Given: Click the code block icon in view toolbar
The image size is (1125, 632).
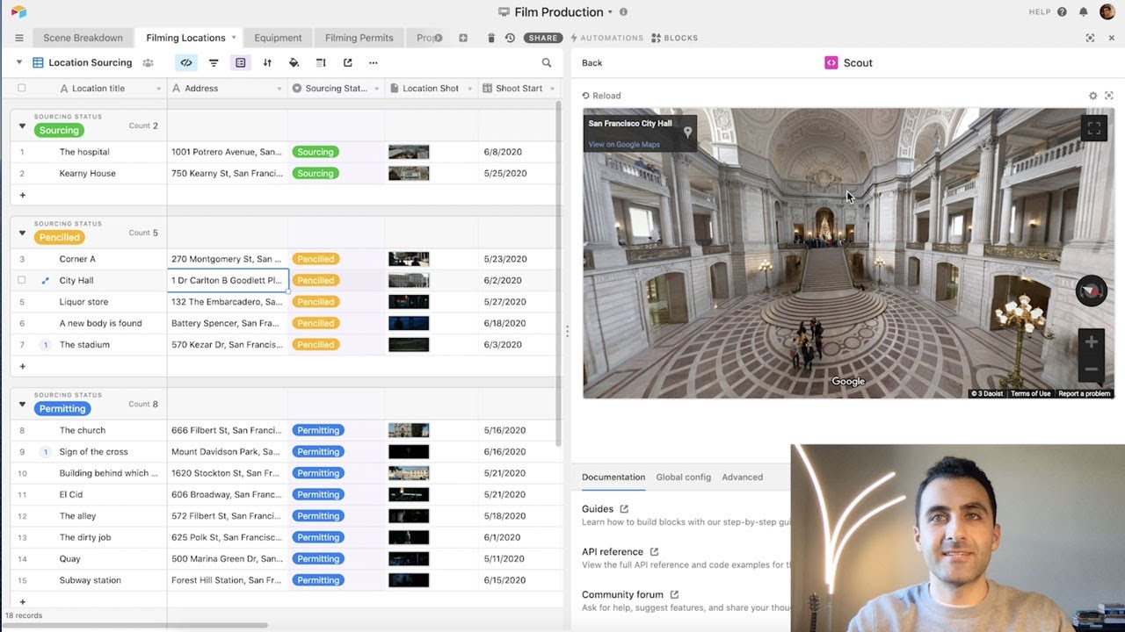Looking at the screenshot, I should pos(186,63).
